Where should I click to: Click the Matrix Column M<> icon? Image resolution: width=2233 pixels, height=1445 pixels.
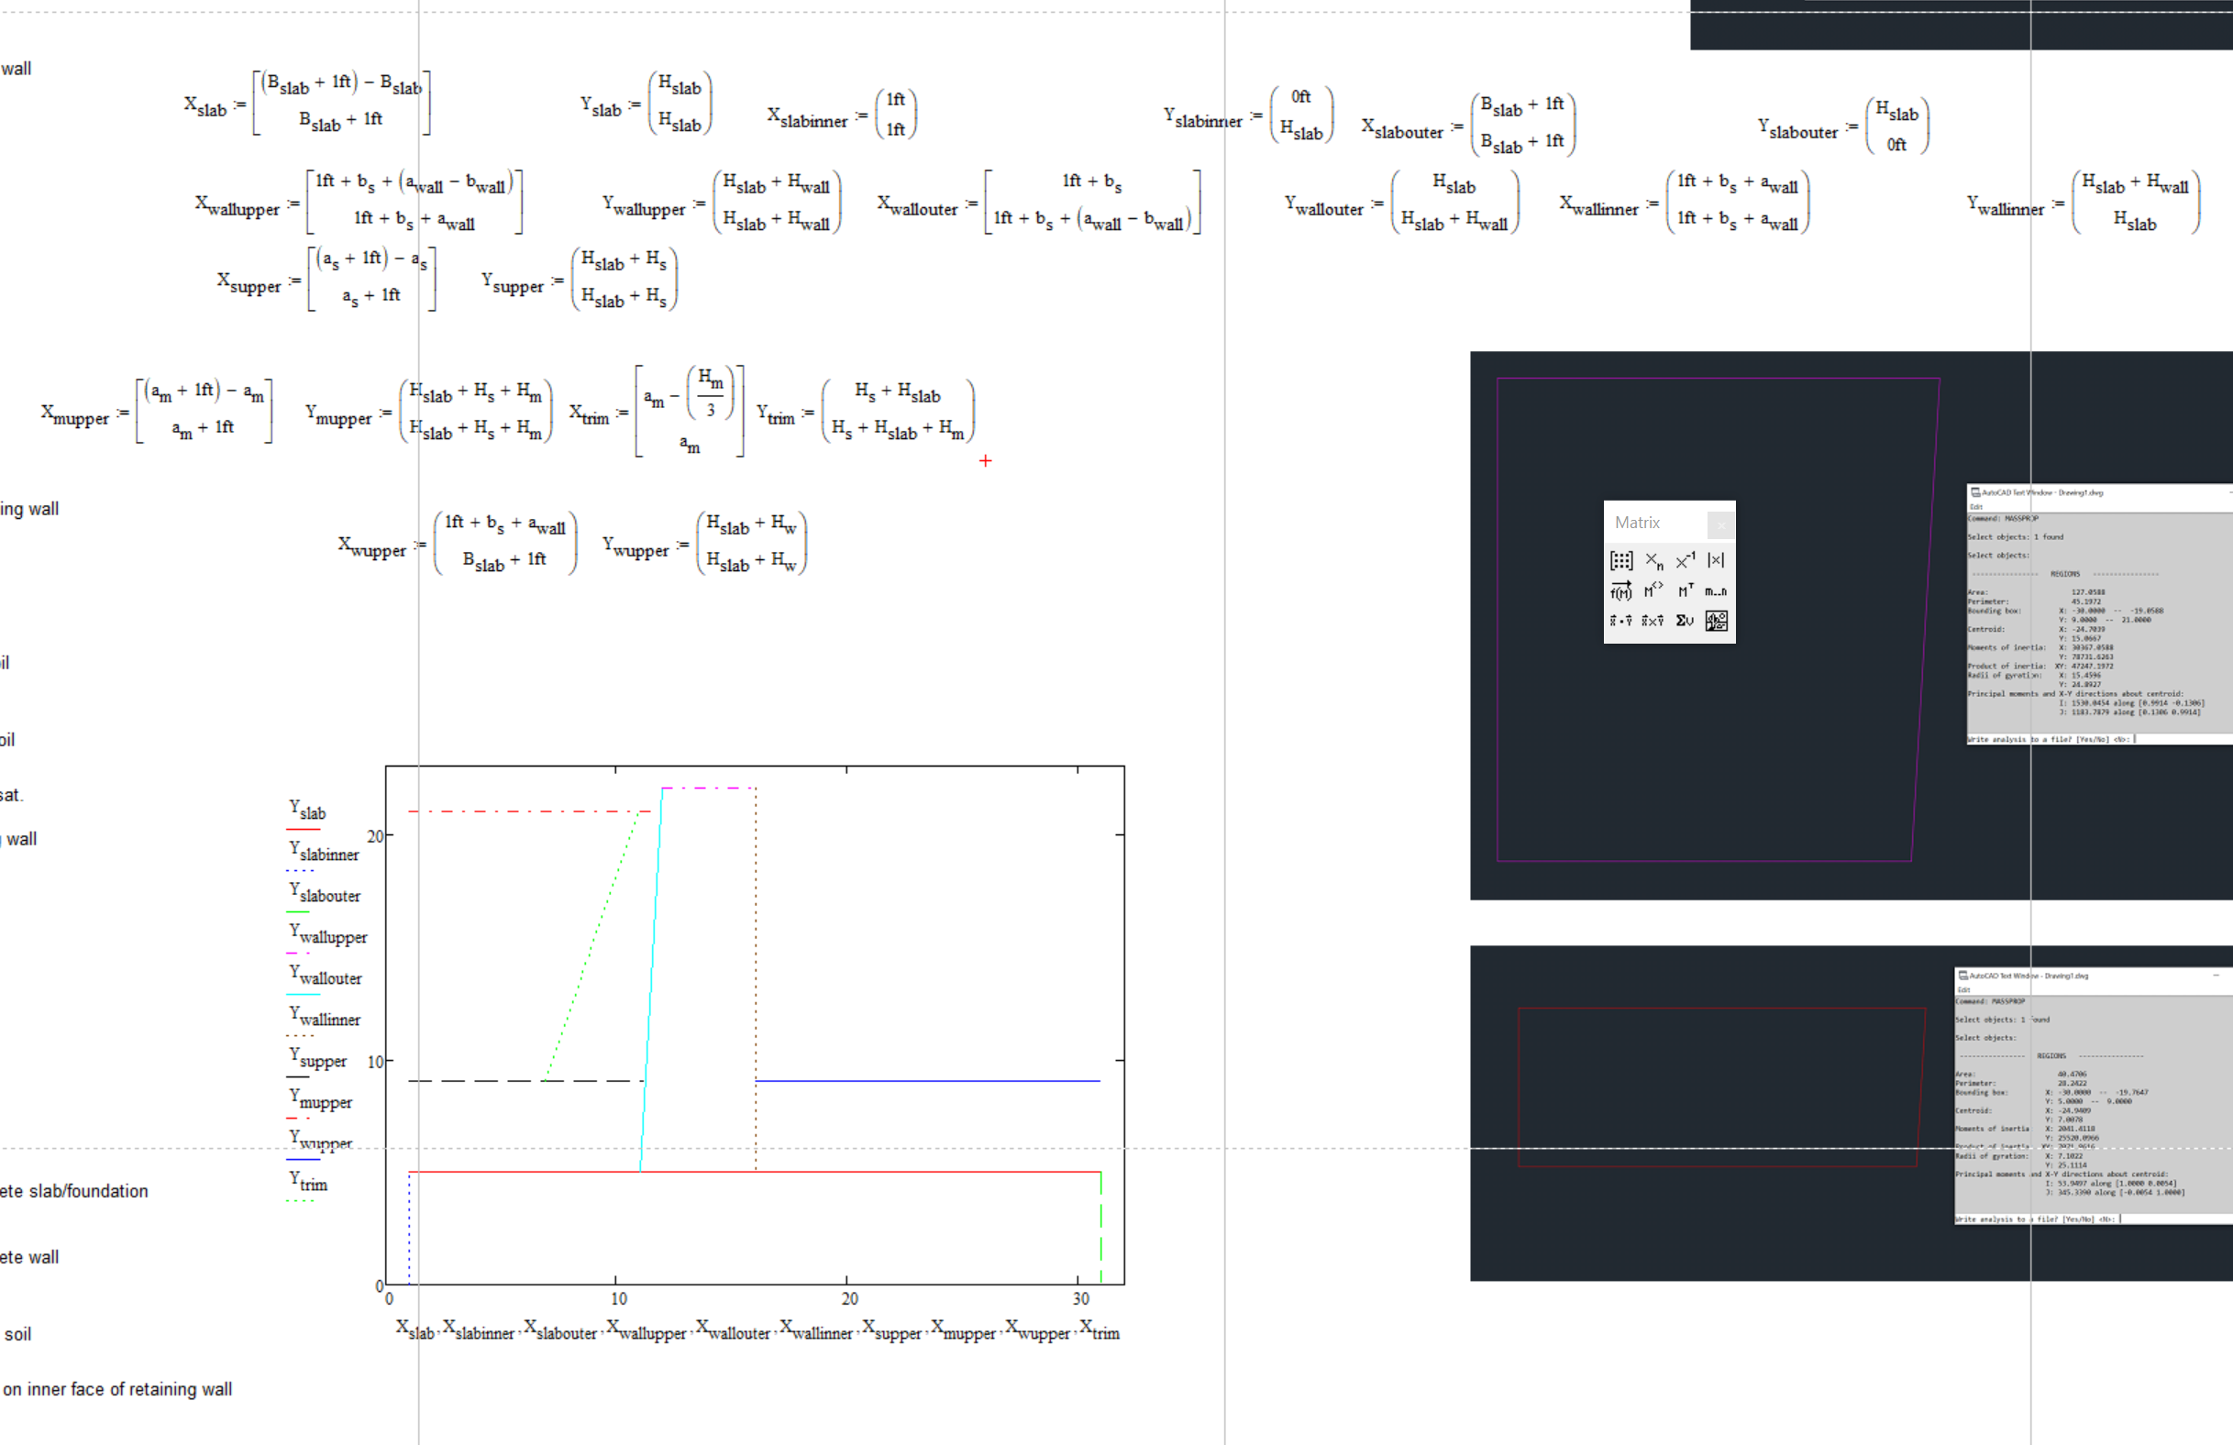1654,591
